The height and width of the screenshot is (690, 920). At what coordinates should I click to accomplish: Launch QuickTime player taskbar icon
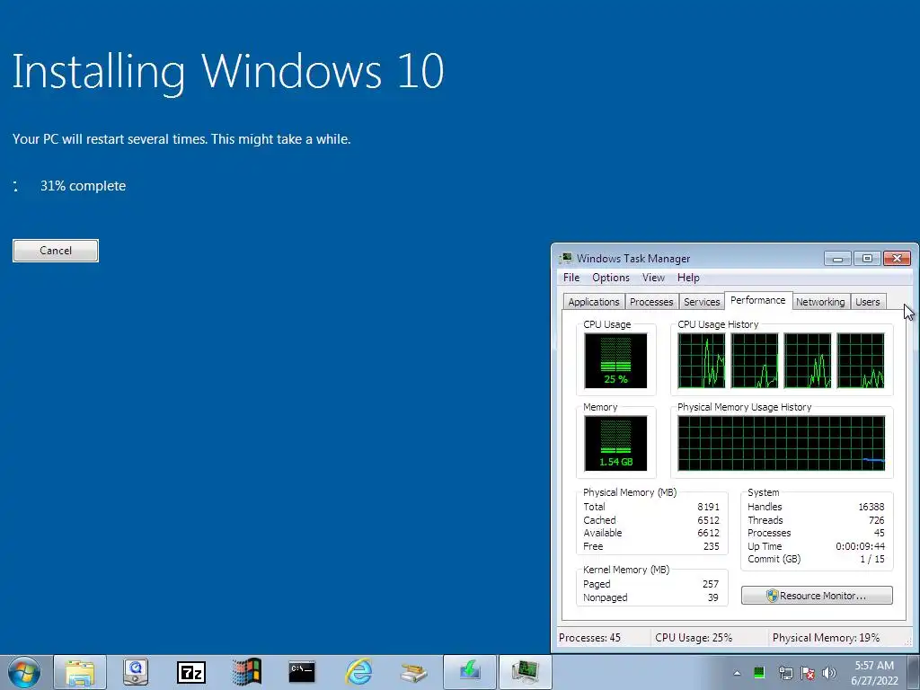(136, 672)
